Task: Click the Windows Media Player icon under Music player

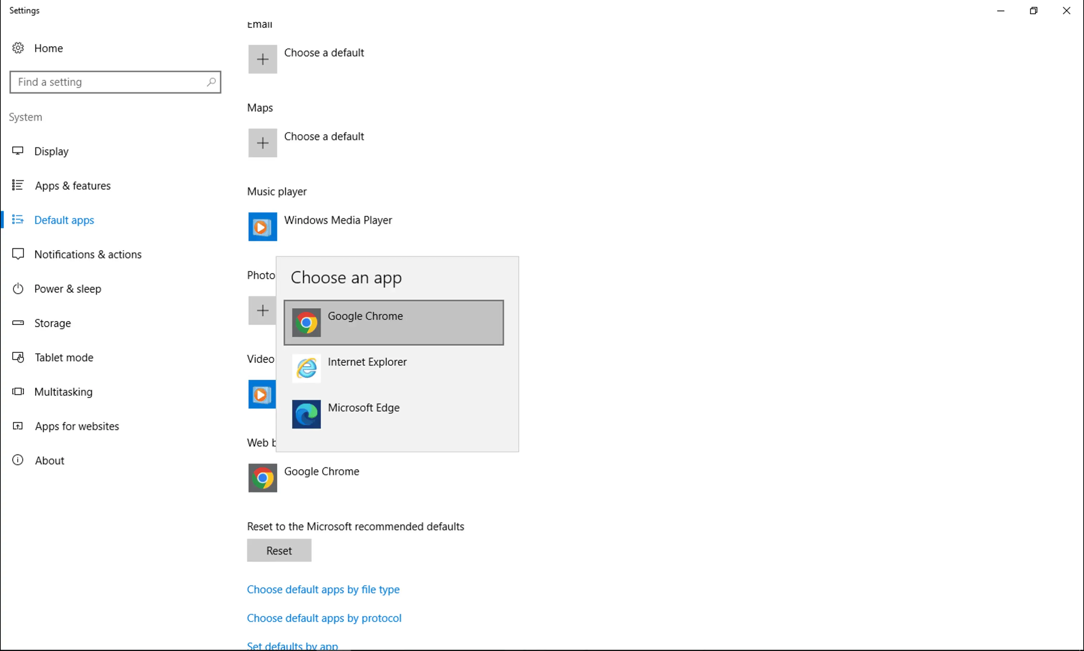Action: pos(262,227)
